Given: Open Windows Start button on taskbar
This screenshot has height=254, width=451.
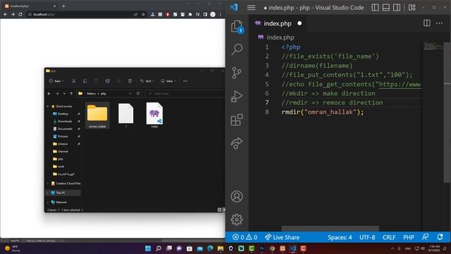Looking at the screenshot, I should pos(148,248).
